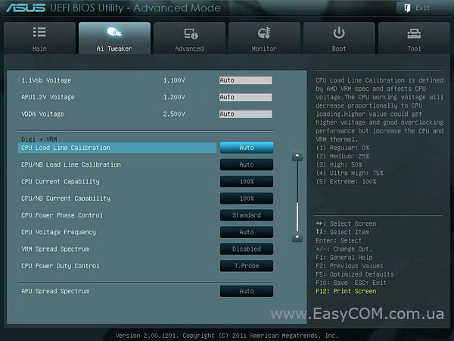Select the CPU/NB Load Line Calibration label
The width and height of the screenshot is (454, 341).
coord(71,164)
